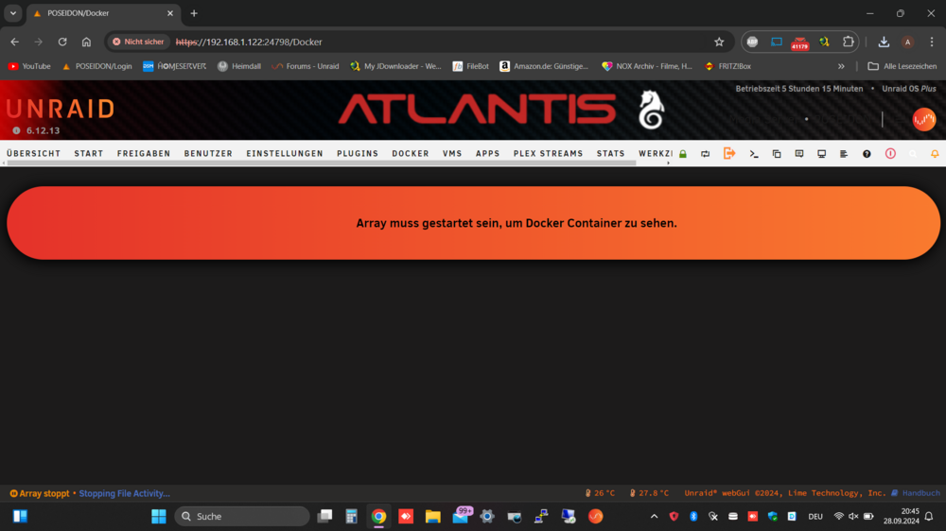This screenshot has height=531, width=946.
Task: Click the menu horizontal scrollbar
Action: click(x=321, y=163)
